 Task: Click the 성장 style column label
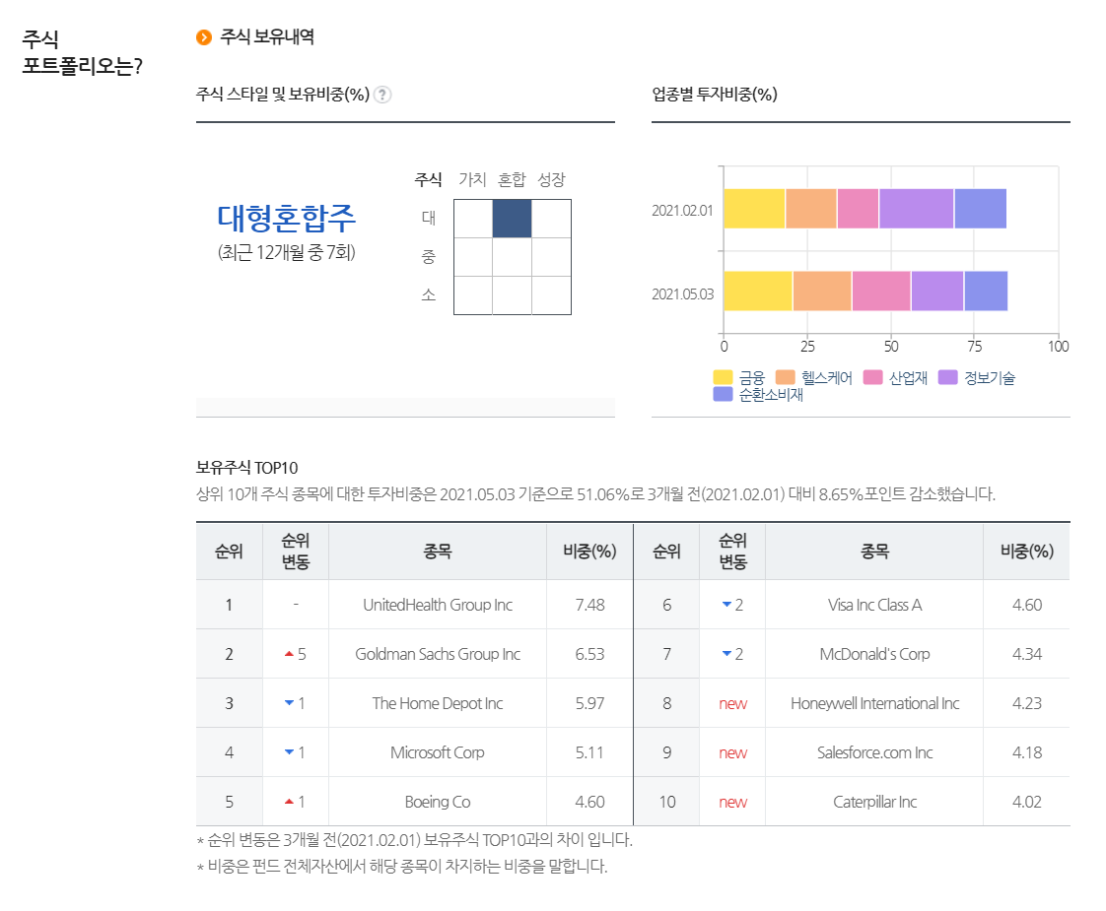(x=552, y=179)
